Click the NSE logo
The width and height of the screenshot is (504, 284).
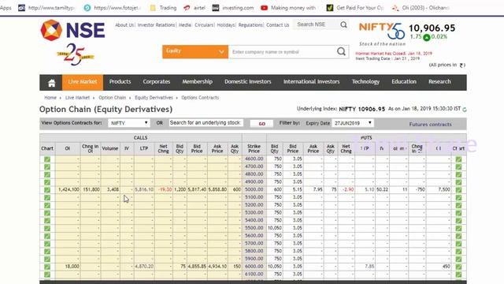(x=72, y=30)
